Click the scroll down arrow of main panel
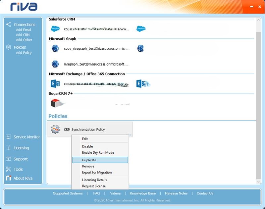 258,182
